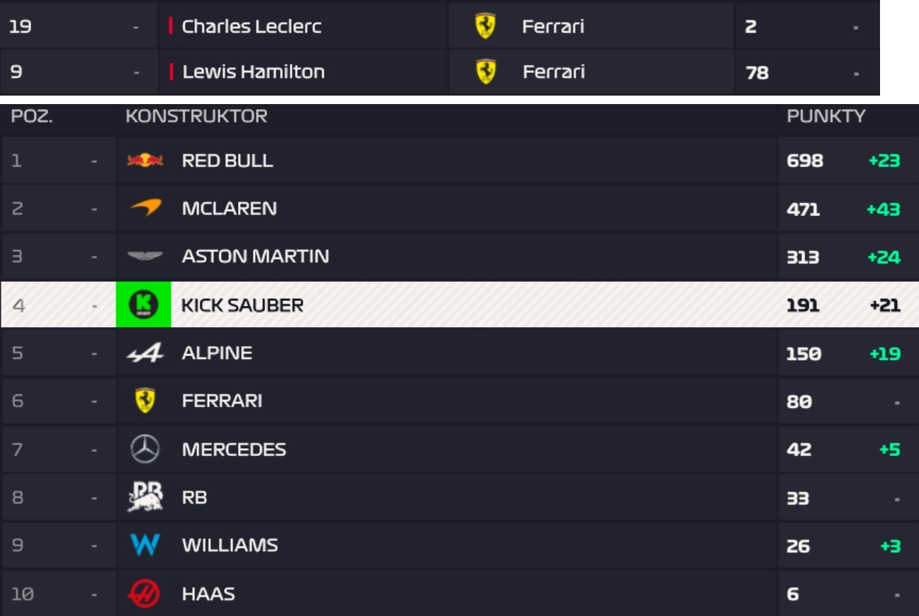Select the Aston Martin wings logo

pyautogui.click(x=145, y=256)
